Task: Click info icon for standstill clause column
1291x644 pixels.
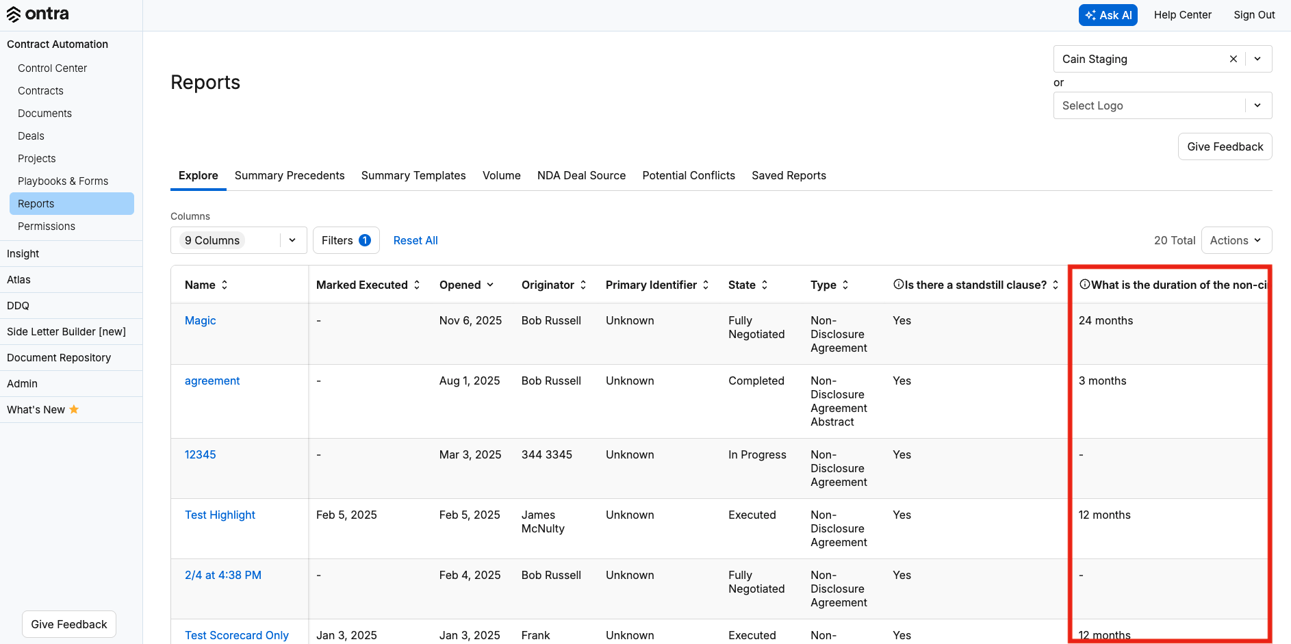Action: pyautogui.click(x=898, y=285)
